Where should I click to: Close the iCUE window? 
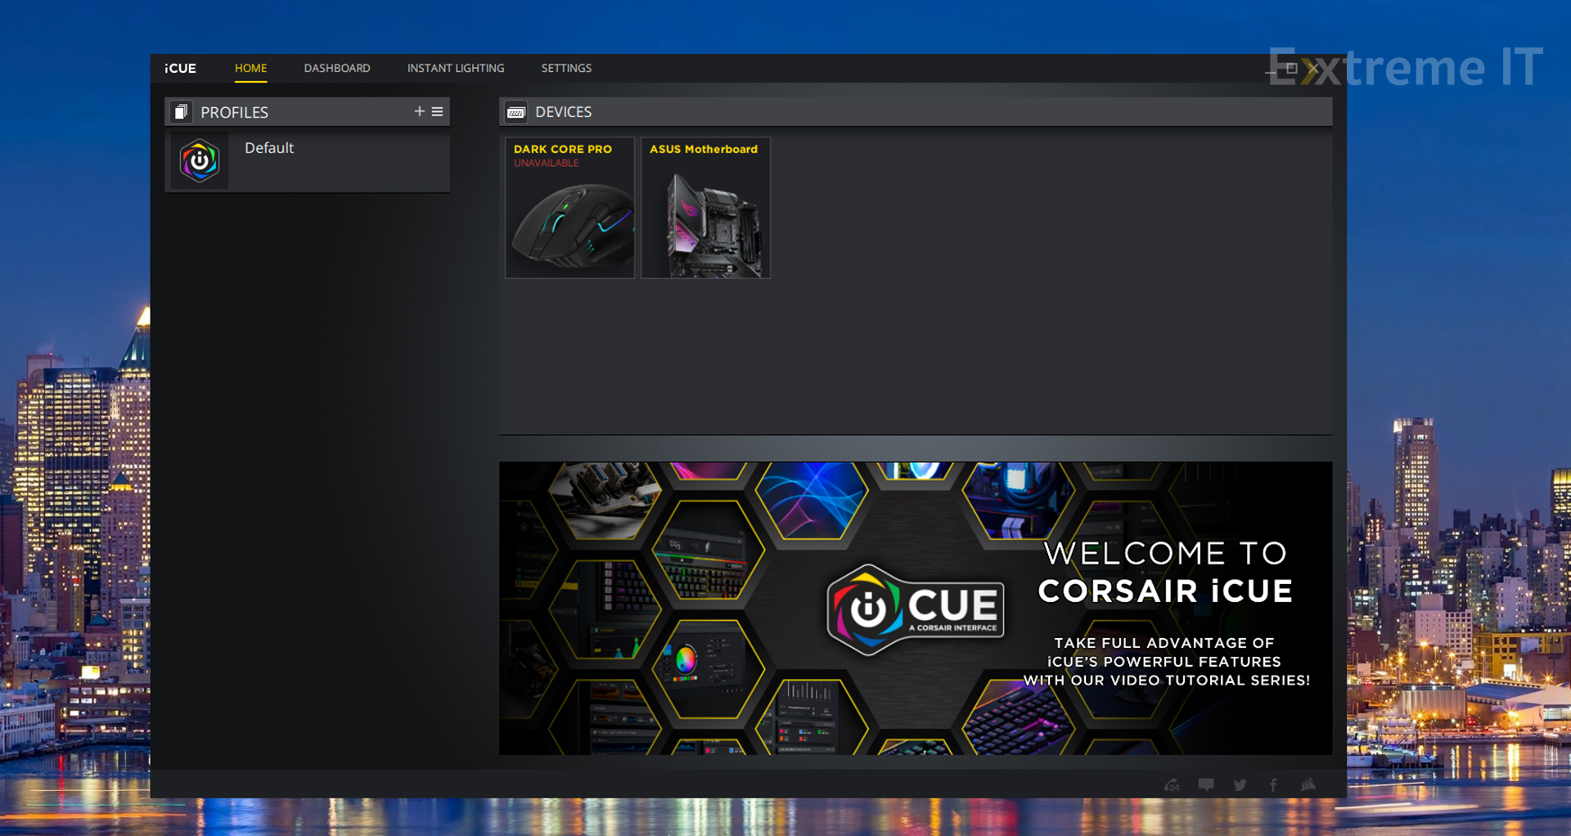coord(1312,69)
